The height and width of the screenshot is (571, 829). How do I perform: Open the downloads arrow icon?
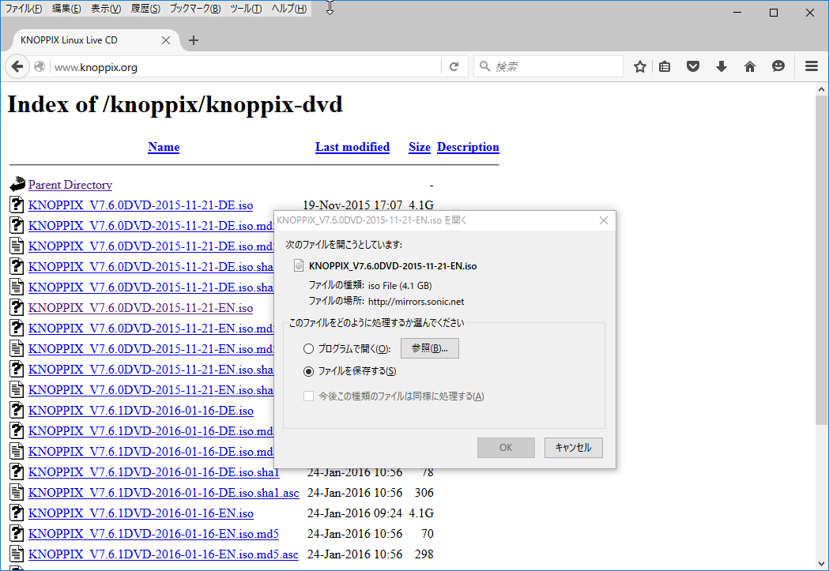(722, 66)
